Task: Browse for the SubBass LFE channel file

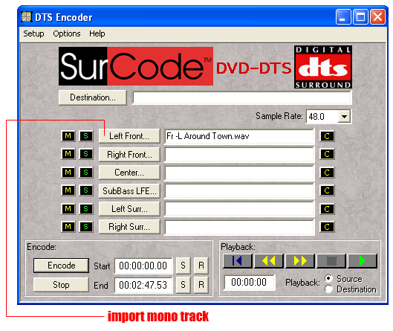Action: (129, 191)
